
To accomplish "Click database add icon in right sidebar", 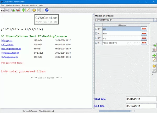I will [154, 45].
